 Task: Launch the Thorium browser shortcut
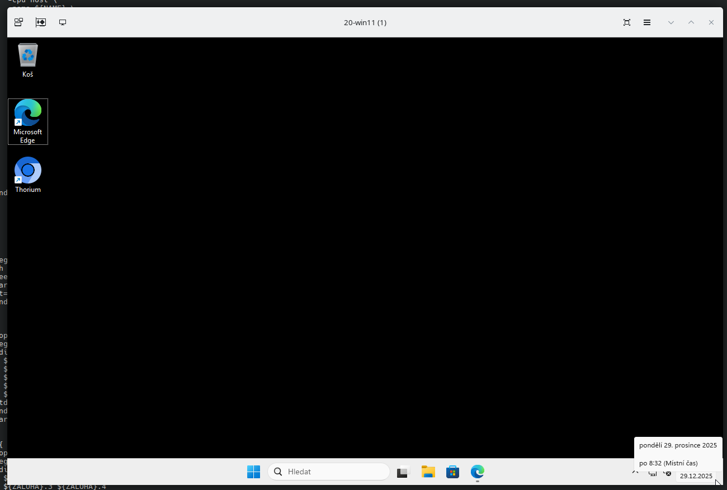(x=27, y=171)
